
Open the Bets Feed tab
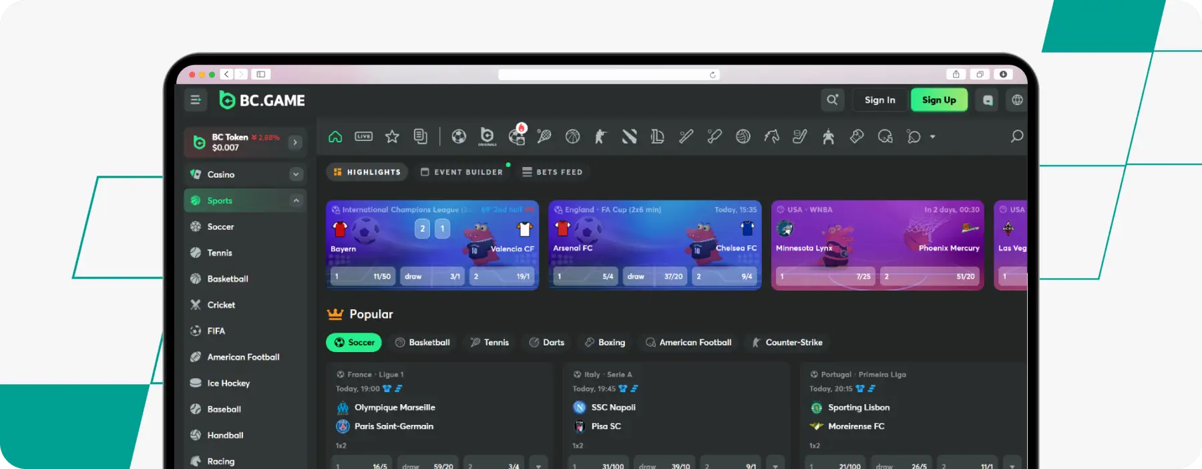pos(552,172)
